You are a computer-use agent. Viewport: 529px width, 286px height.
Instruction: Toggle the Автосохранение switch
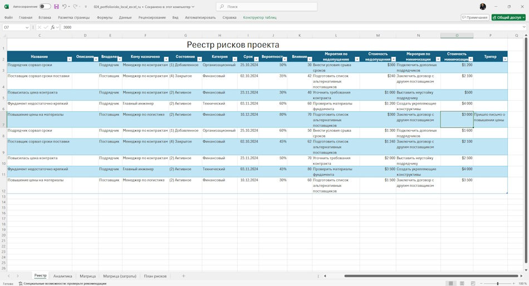45,7
